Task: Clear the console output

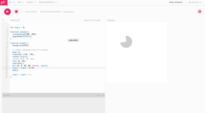Action: coord(98,95)
